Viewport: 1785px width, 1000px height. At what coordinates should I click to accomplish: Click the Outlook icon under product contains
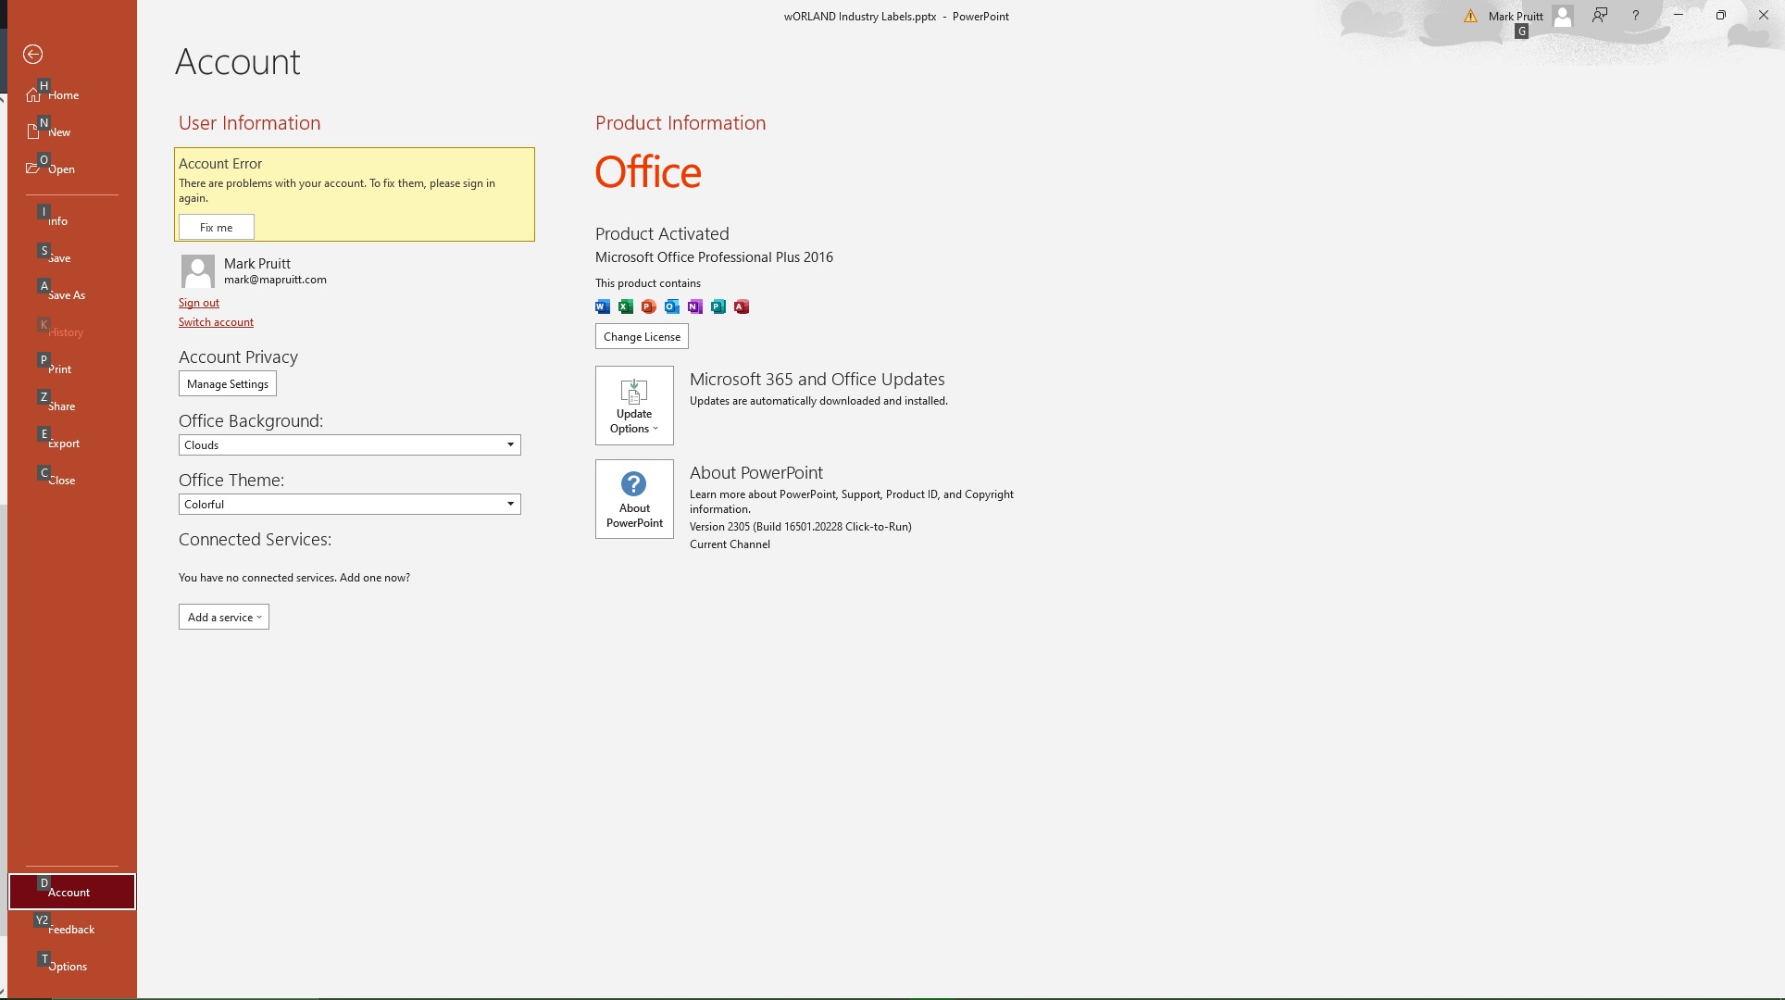click(671, 306)
